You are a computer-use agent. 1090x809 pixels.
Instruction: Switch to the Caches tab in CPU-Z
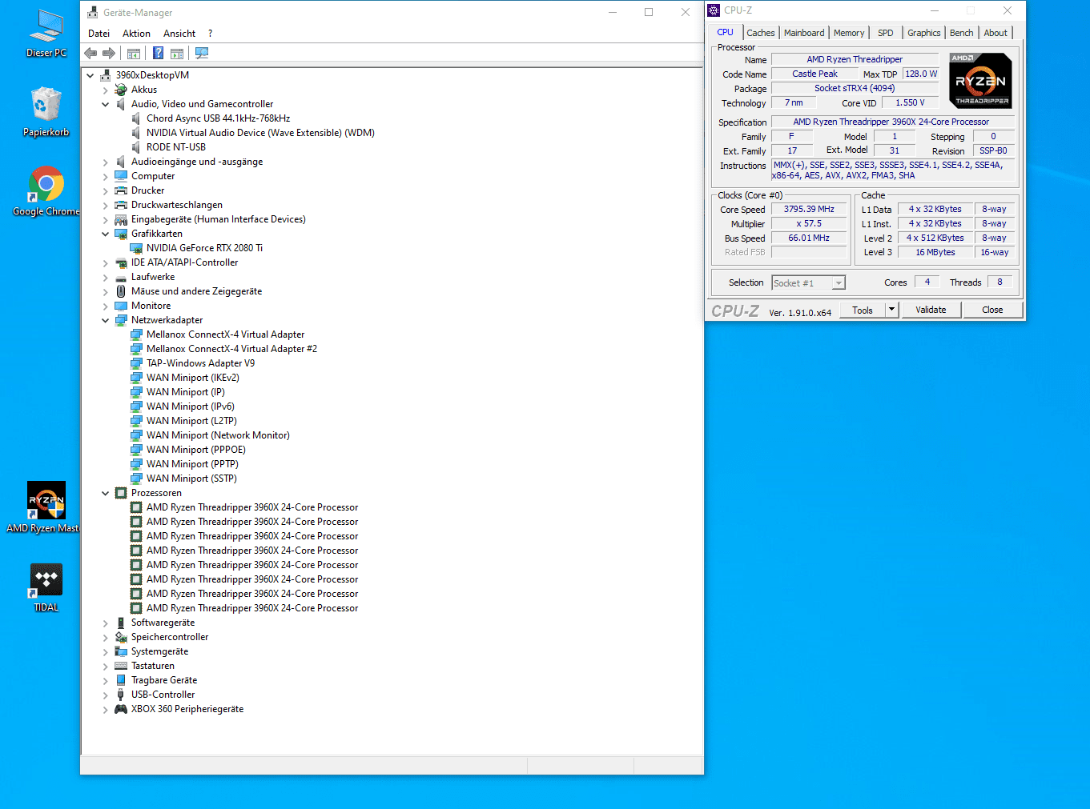(x=760, y=33)
